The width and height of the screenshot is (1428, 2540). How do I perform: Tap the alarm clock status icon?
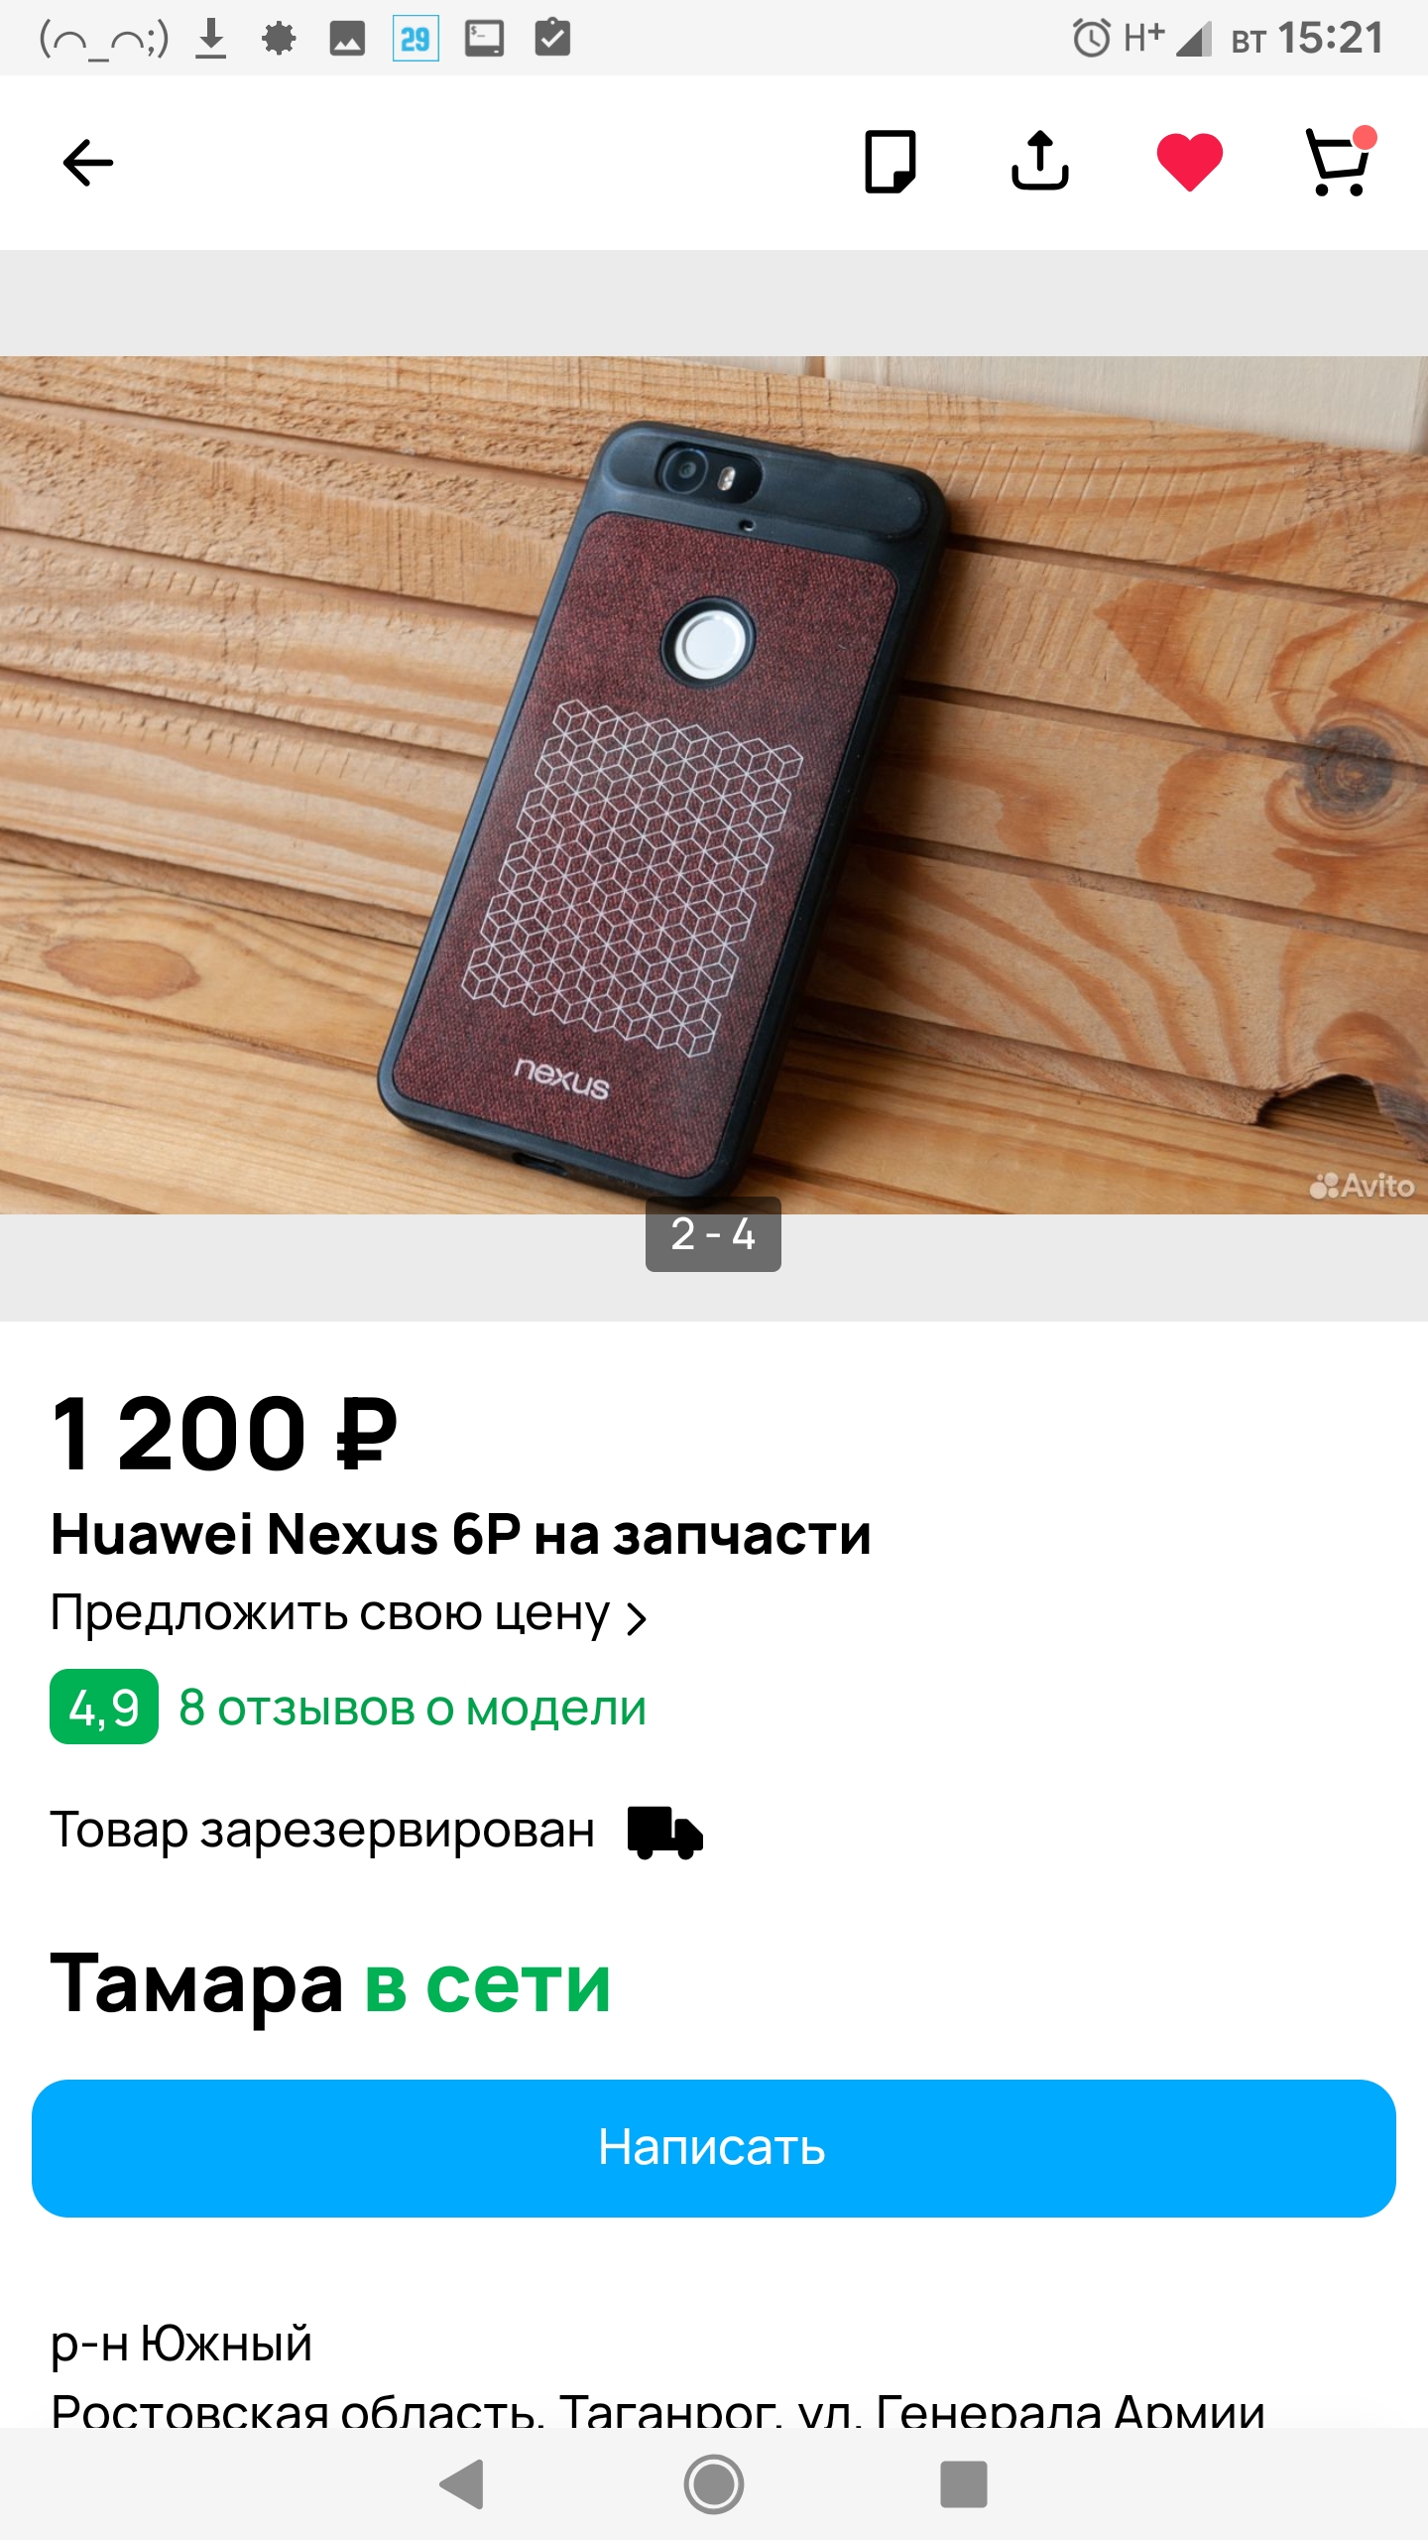tap(1091, 39)
